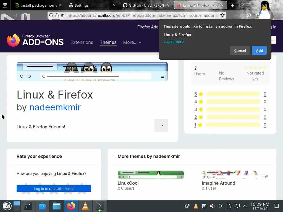Bookmark this page with the star icon
283x212 pixels.
tap(222, 15)
